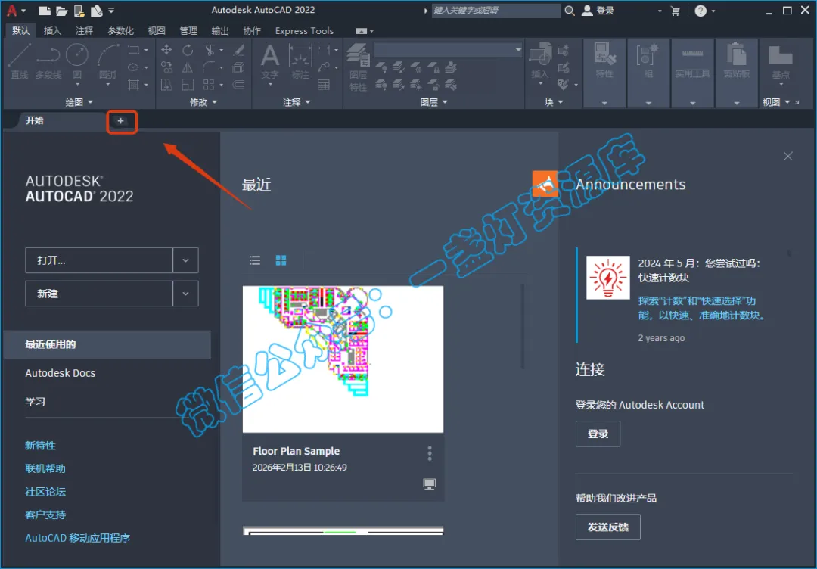Click the 插入 block insert icon
Image resolution: width=817 pixels, height=569 pixels.
tap(540, 61)
